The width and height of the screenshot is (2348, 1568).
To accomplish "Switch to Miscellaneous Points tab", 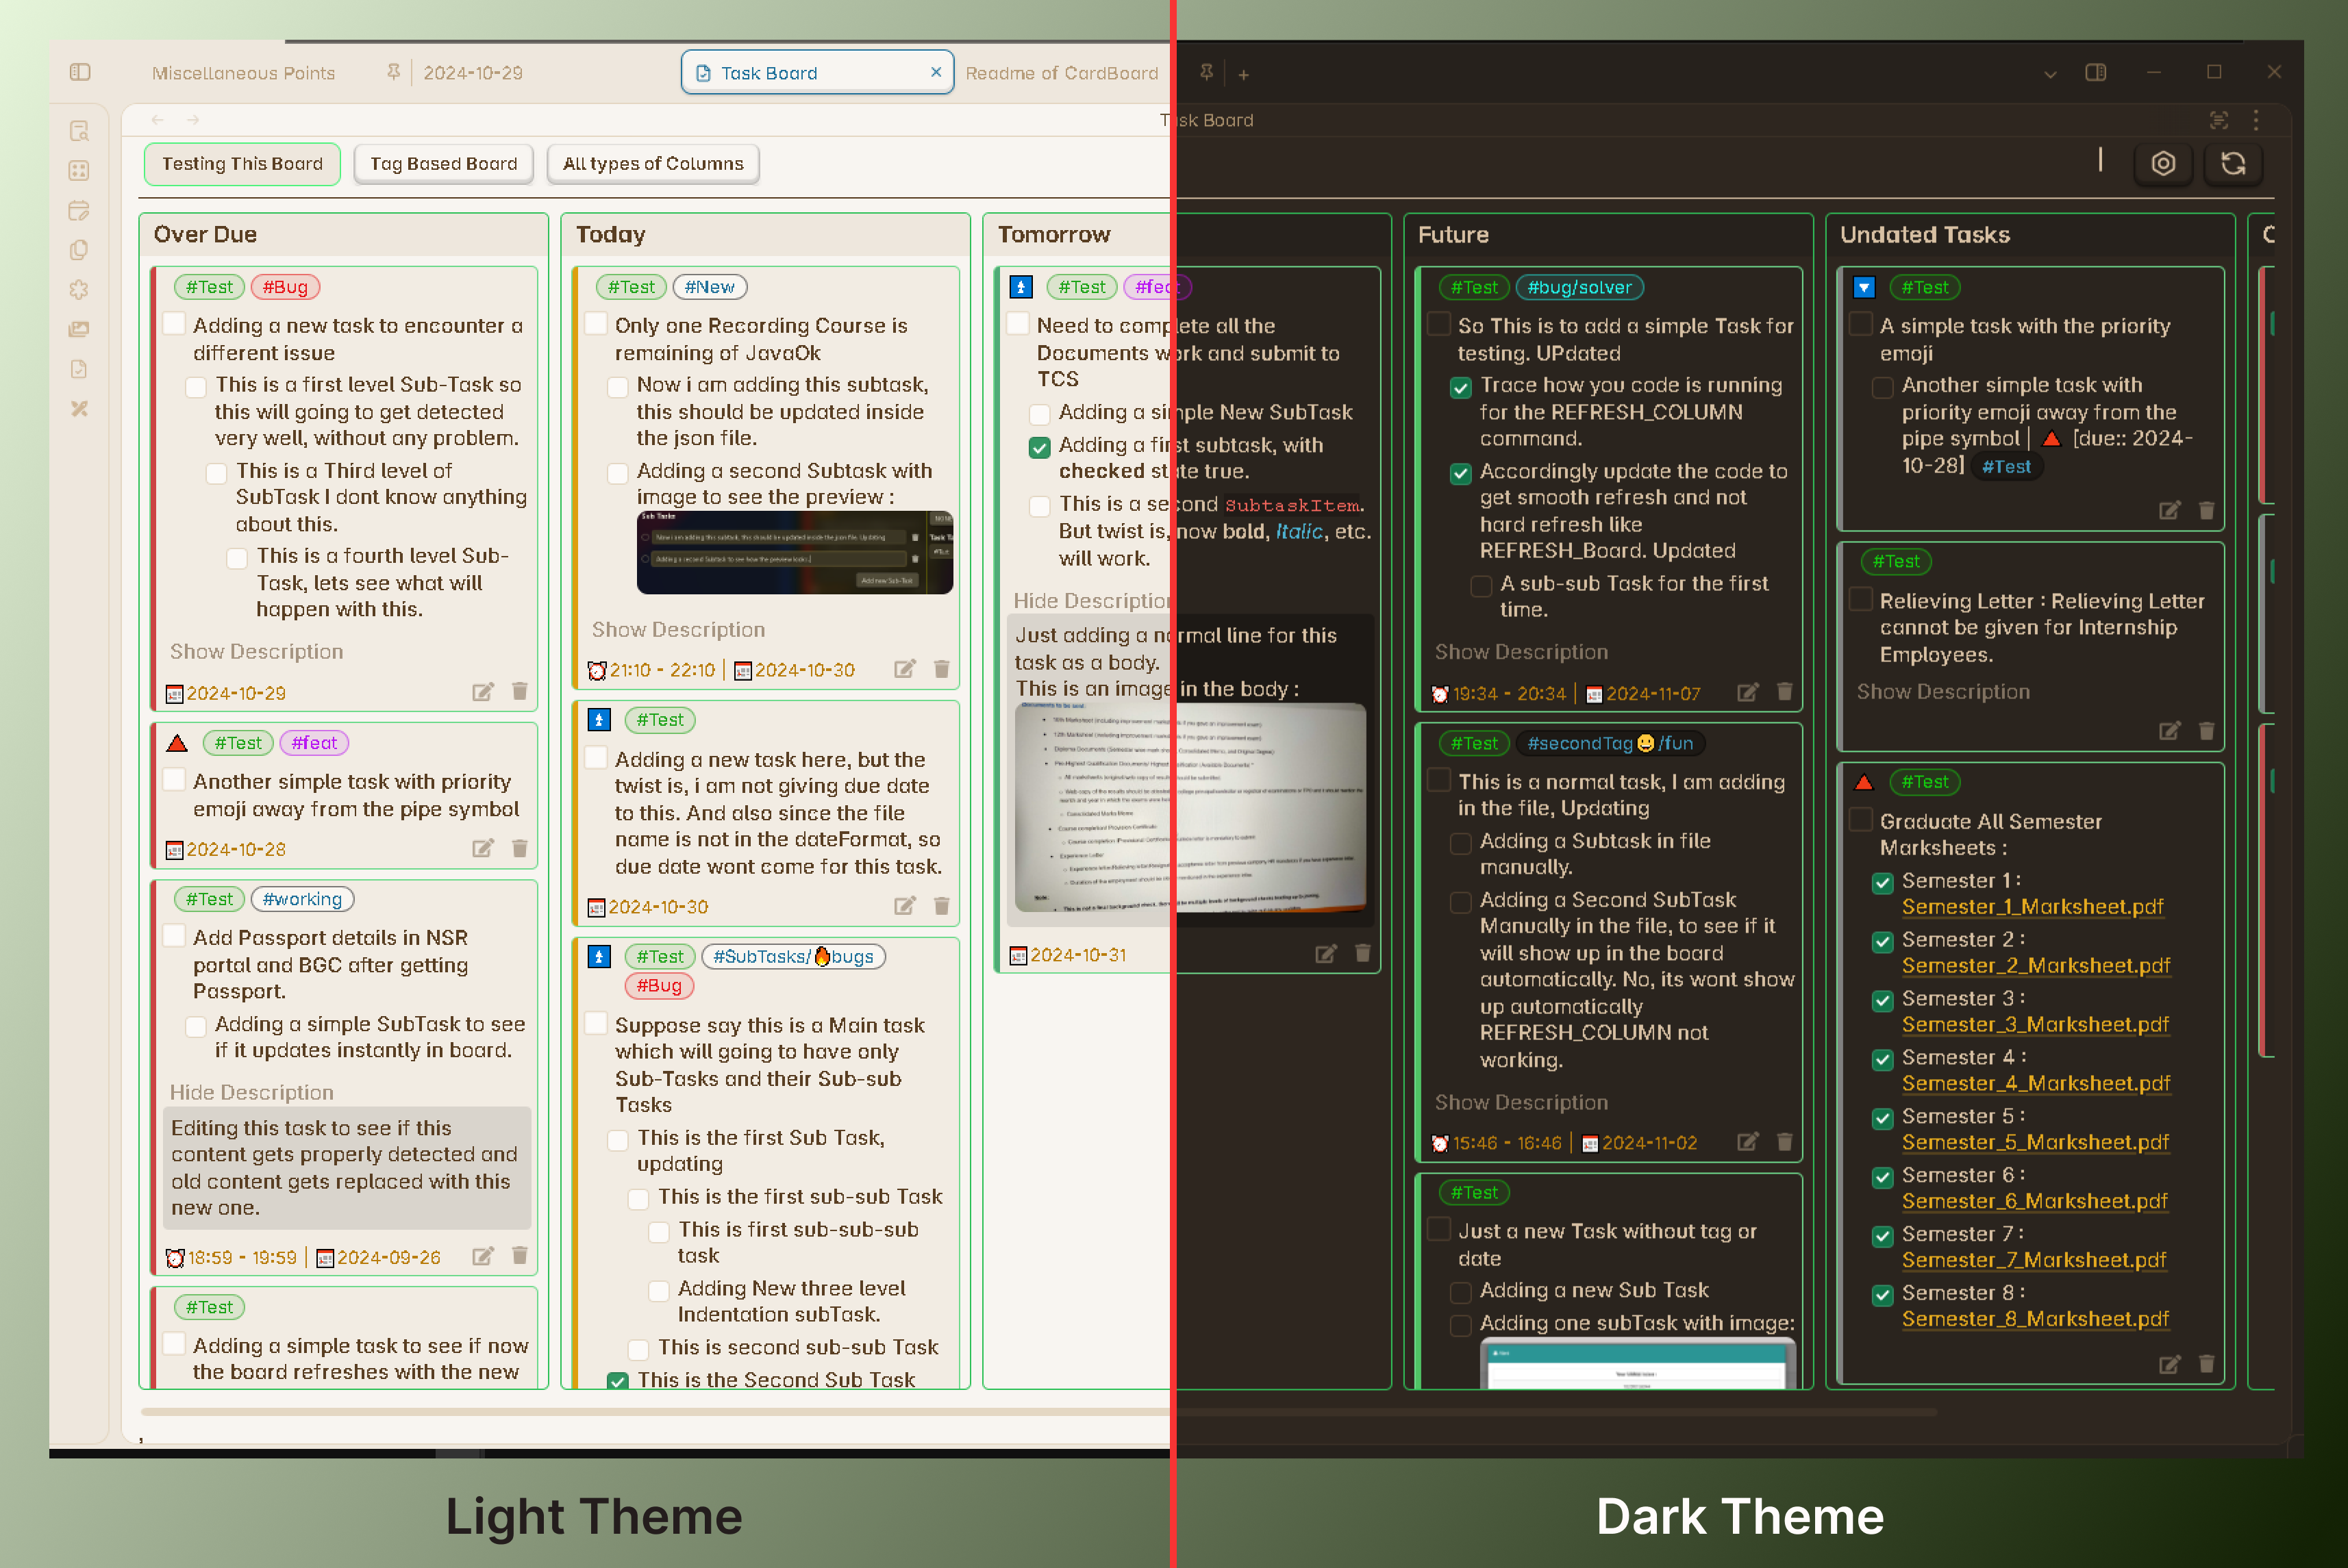I will (x=243, y=73).
